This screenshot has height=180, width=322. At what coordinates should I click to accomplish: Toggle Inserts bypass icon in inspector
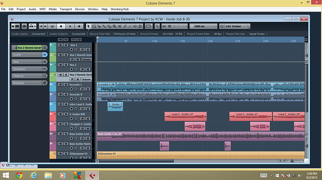(45, 55)
